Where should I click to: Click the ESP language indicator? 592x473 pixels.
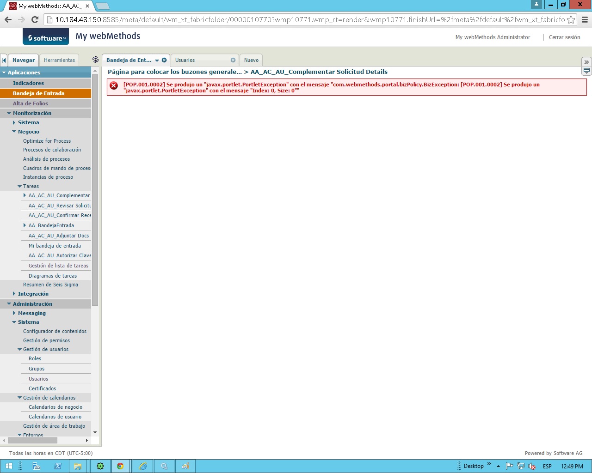(547, 467)
